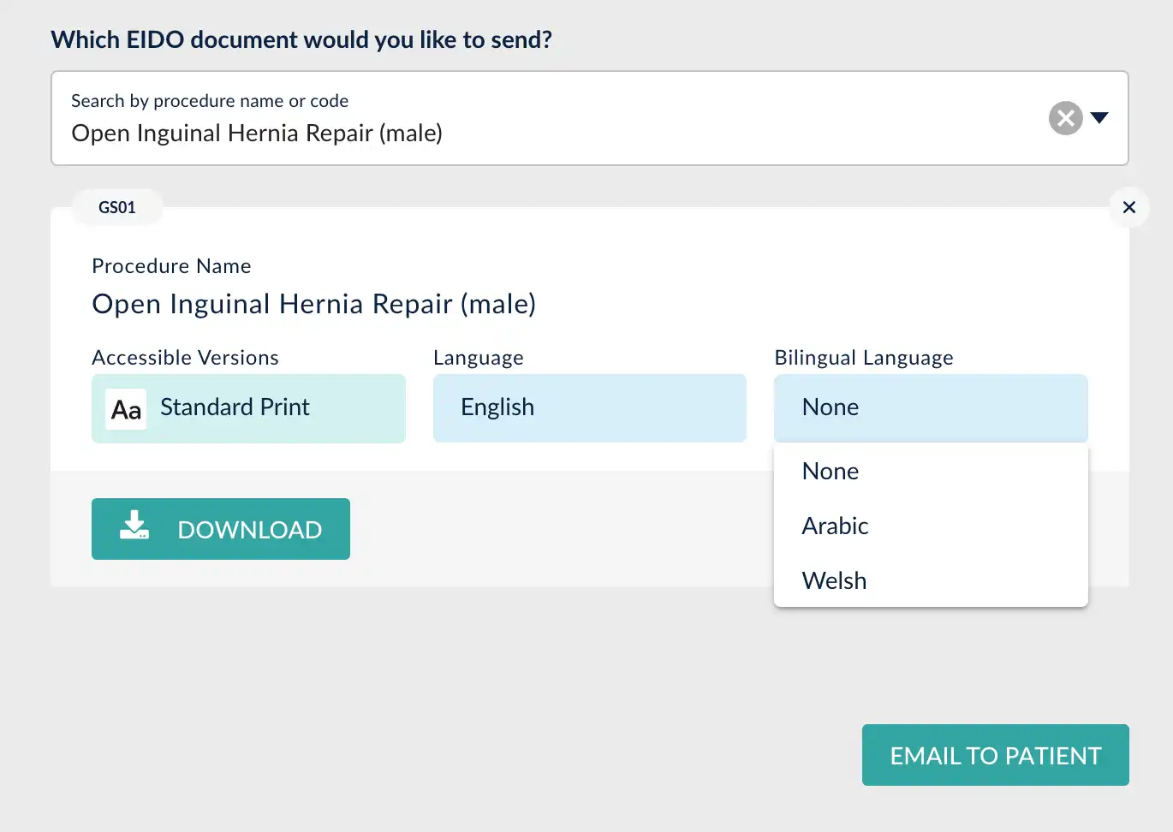Download the Open Inguinal Hernia Repair document
Image resolution: width=1173 pixels, height=832 pixels.
tap(221, 529)
